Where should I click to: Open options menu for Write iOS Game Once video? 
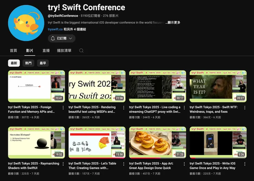pos(245,164)
